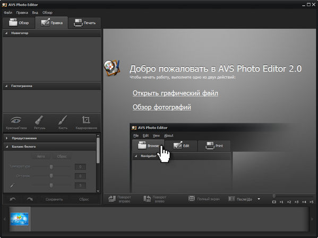Viewport: 318px width, 238px height.
Task: Rotate image left with Поворот влево
Action: click(154, 199)
